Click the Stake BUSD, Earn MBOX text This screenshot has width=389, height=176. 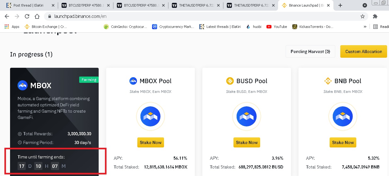[x=247, y=92]
